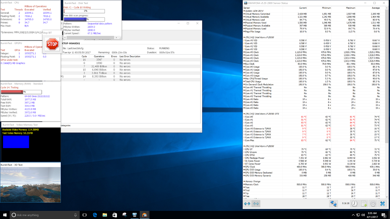Click GPU Clock sensor row

coord(311,167)
